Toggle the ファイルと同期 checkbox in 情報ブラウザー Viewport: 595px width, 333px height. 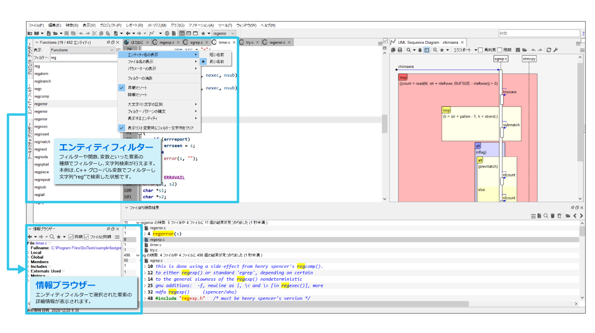(86, 237)
